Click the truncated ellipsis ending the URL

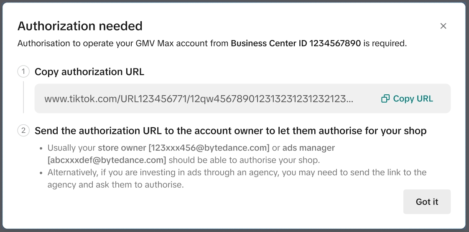350,99
